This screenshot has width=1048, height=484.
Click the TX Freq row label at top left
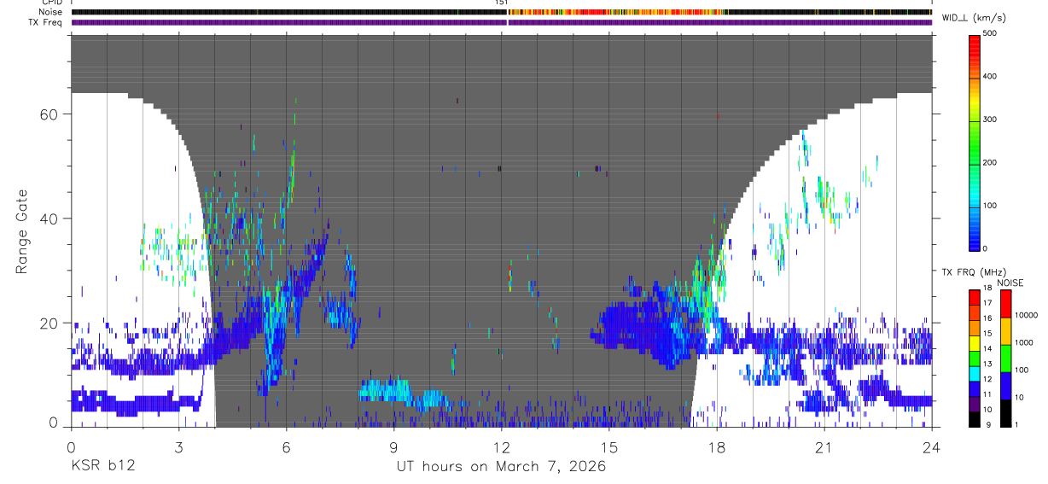[x=45, y=22]
